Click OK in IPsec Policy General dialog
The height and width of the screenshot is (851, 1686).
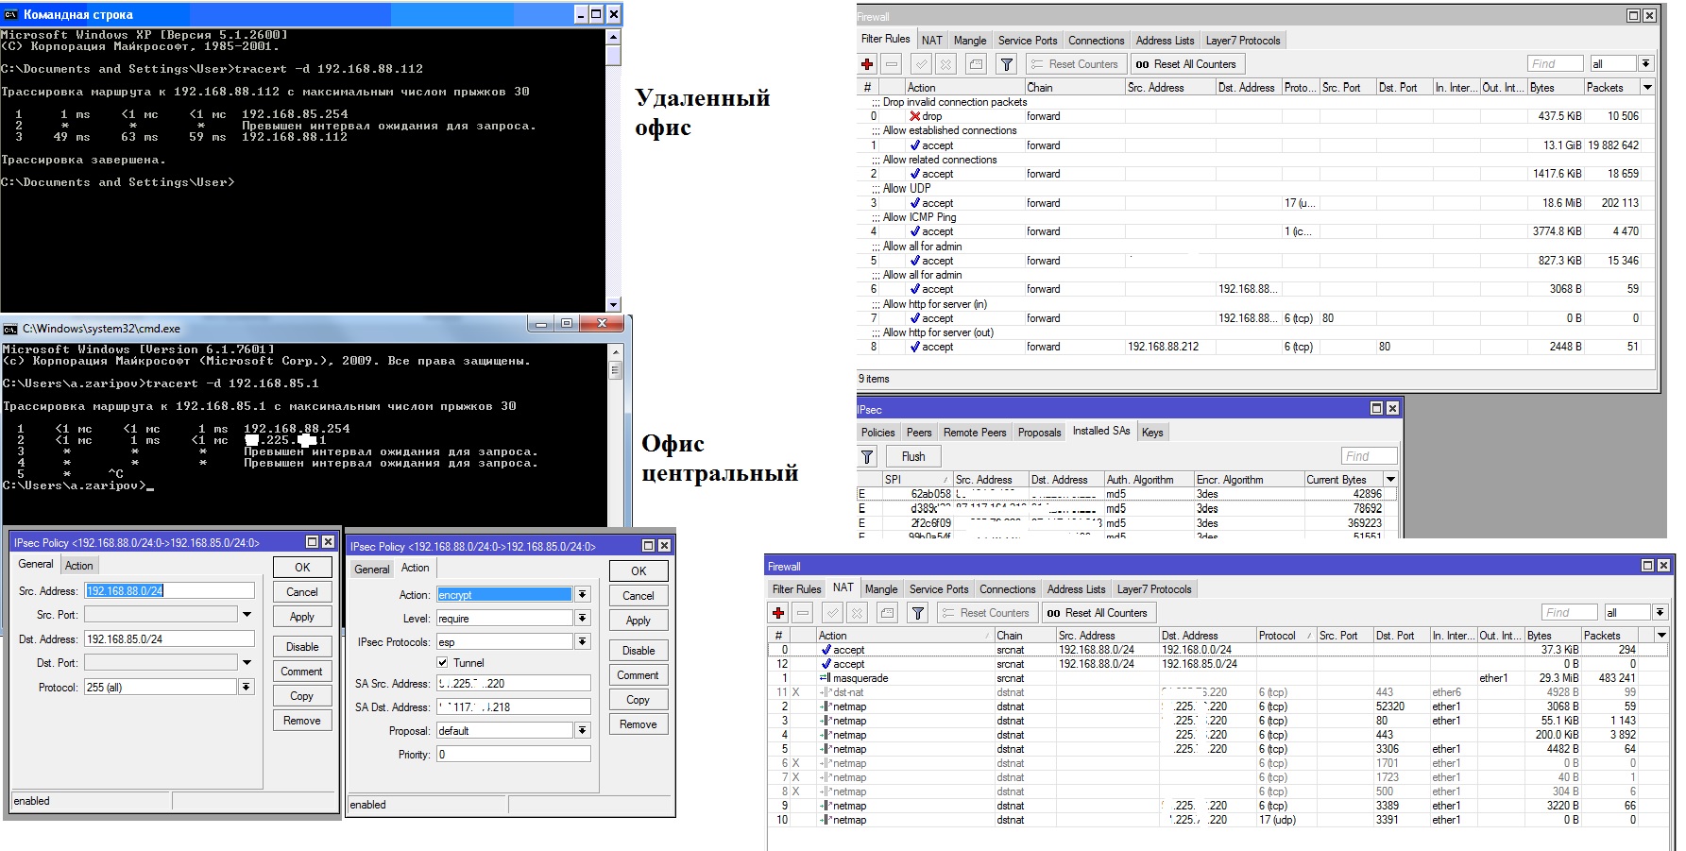pyautogui.click(x=302, y=567)
